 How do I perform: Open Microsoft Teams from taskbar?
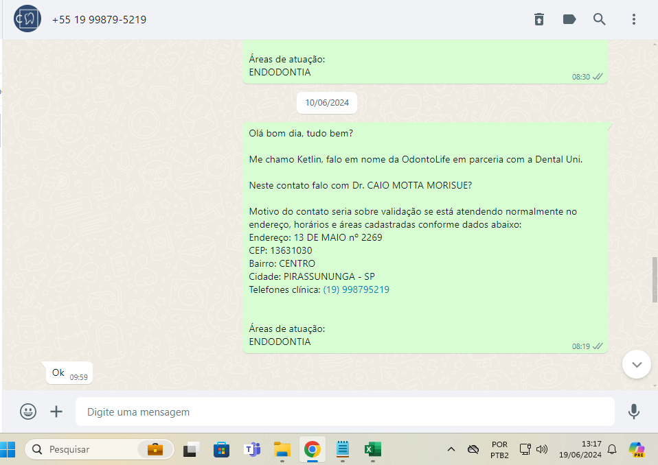tap(252, 449)
